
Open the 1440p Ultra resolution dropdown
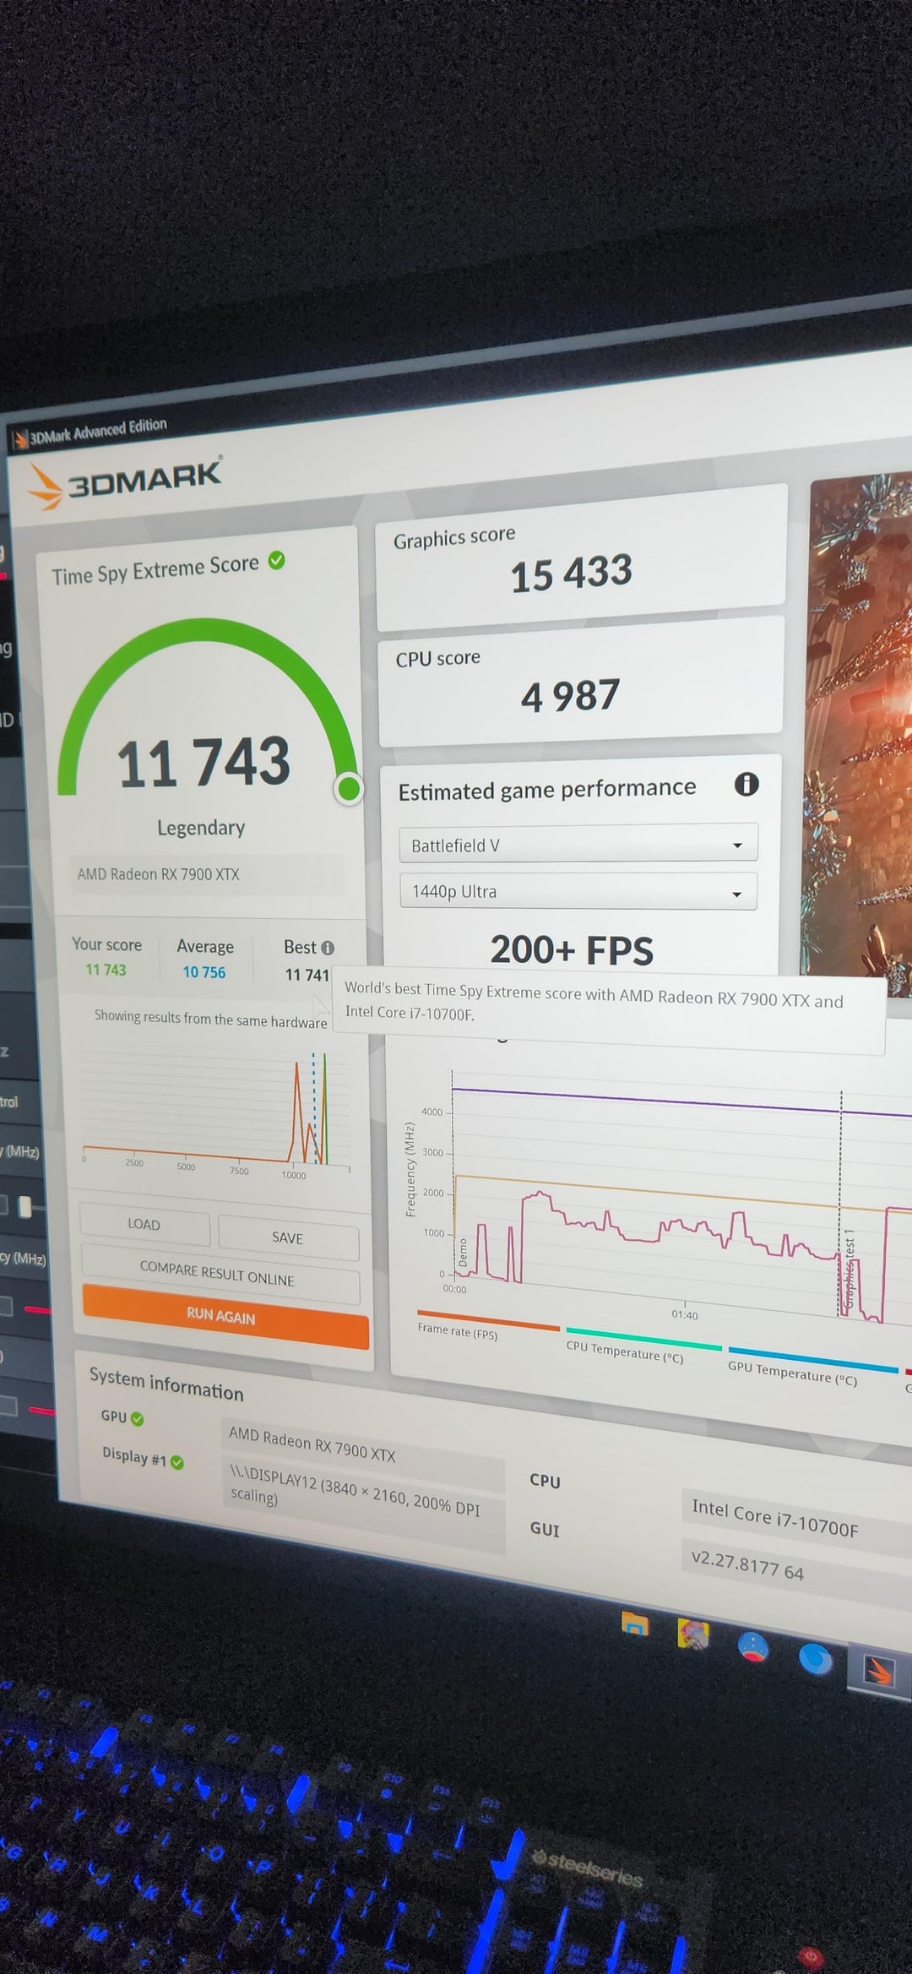(578, 891)
